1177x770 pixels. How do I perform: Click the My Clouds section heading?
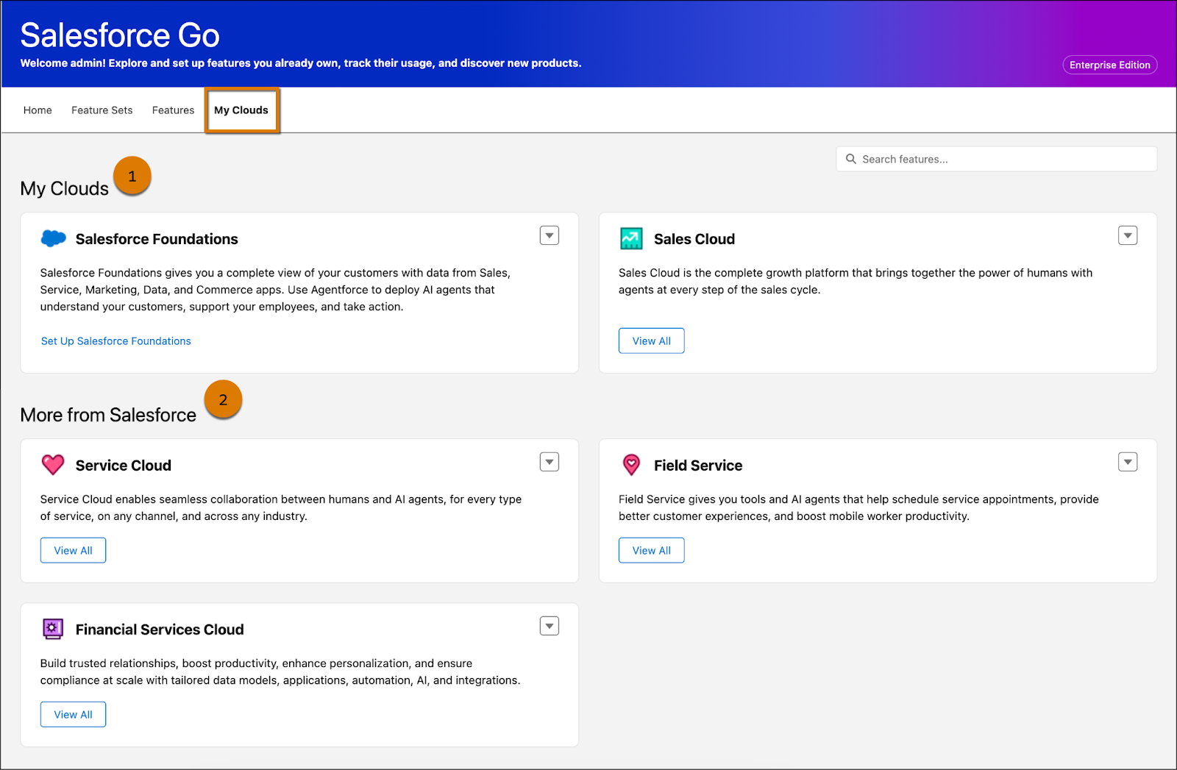[x=65, y=188]
